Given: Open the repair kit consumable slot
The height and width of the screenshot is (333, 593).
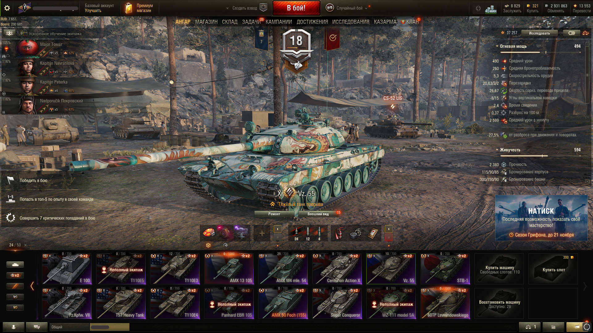Looking at the screenshot, I should coord(356,233).
